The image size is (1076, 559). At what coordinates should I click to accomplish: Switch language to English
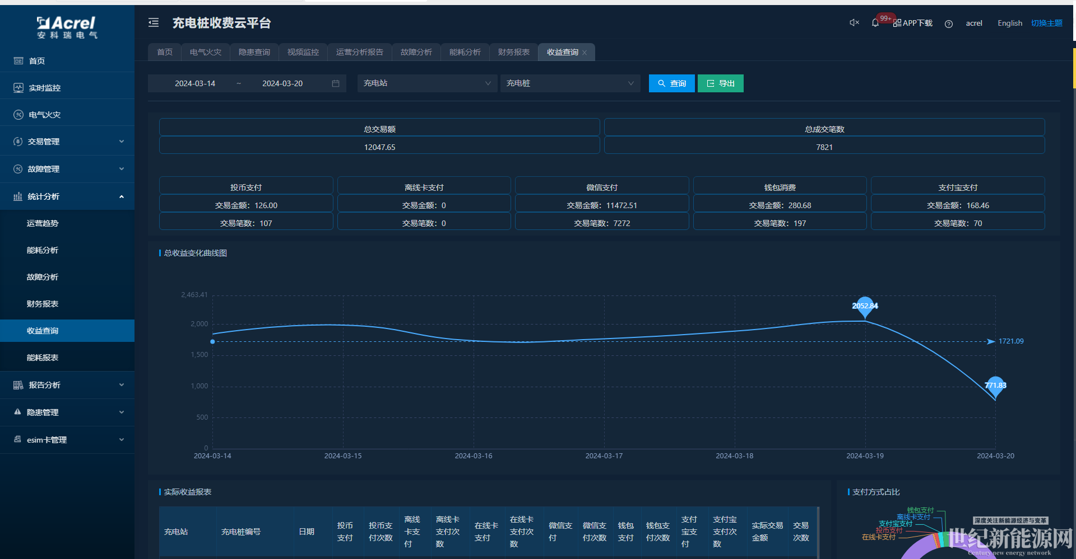tap(1009, 23)
